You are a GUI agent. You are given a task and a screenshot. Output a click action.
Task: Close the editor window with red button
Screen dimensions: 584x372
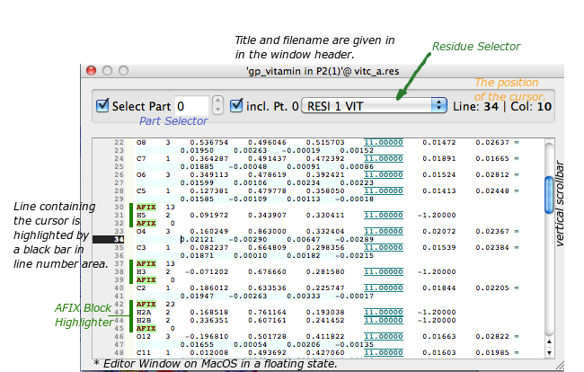click(x=92, y=70)
